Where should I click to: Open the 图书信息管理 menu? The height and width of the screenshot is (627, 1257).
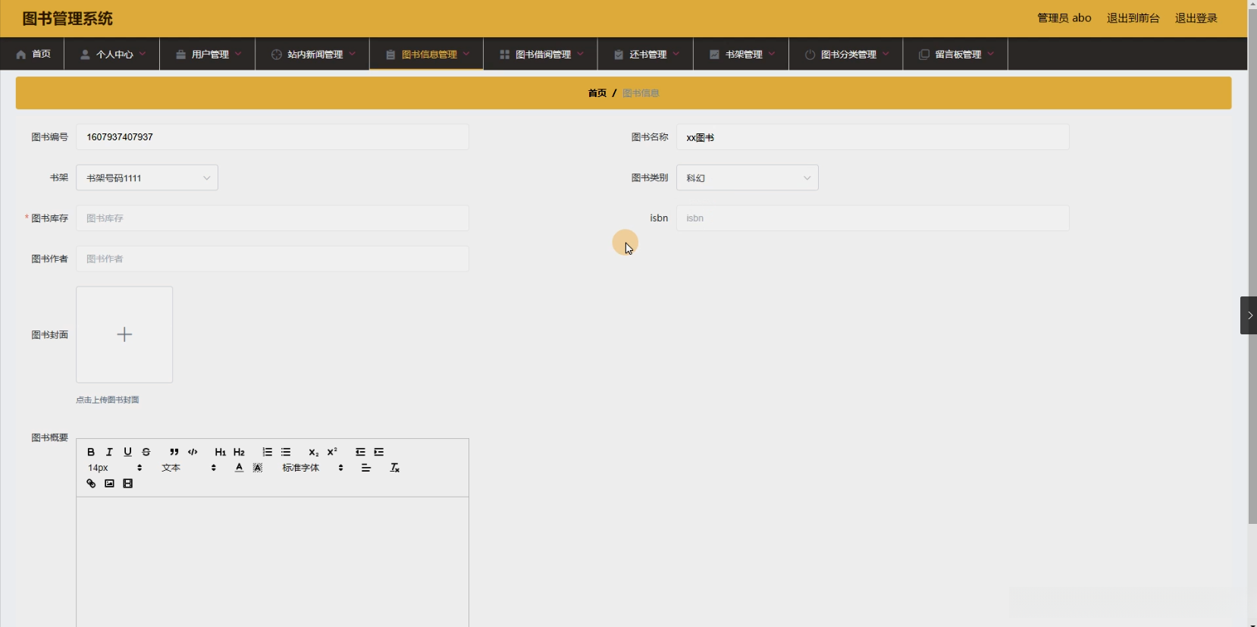click(x=427, y=54)
